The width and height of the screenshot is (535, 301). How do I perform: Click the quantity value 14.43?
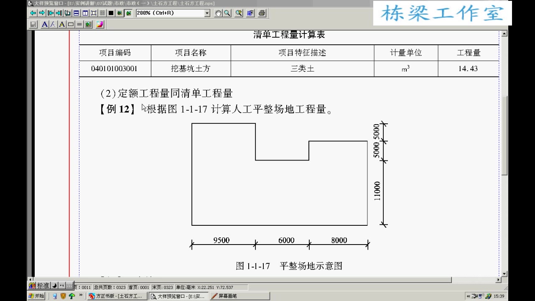[x=468, y=69]
